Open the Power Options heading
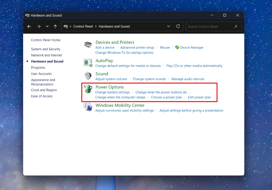 click(x=110, y=87)
